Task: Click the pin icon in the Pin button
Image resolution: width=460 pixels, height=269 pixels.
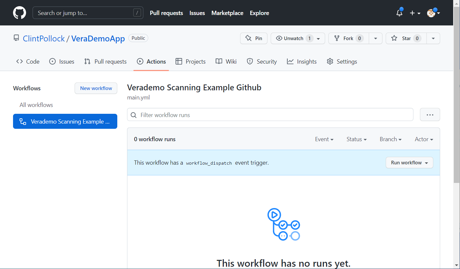Action: coord(248,38)
